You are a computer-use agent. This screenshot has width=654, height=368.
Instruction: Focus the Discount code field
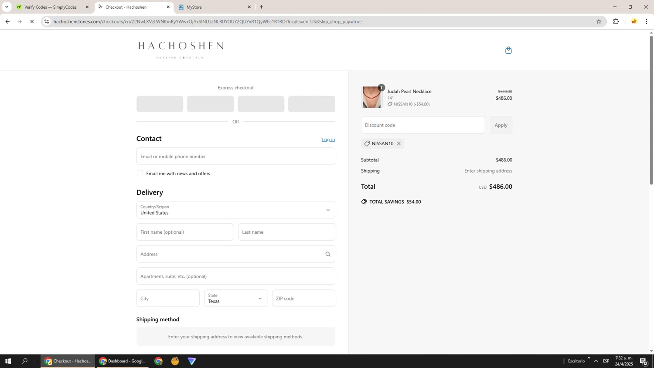tap(422, 125)
